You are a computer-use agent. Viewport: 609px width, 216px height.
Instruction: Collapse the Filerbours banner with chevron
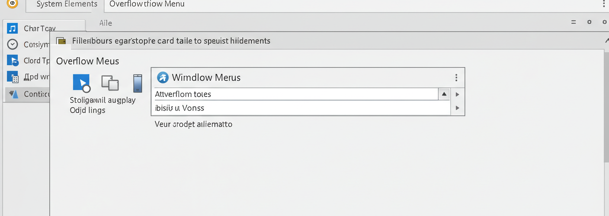coord(606,41)
